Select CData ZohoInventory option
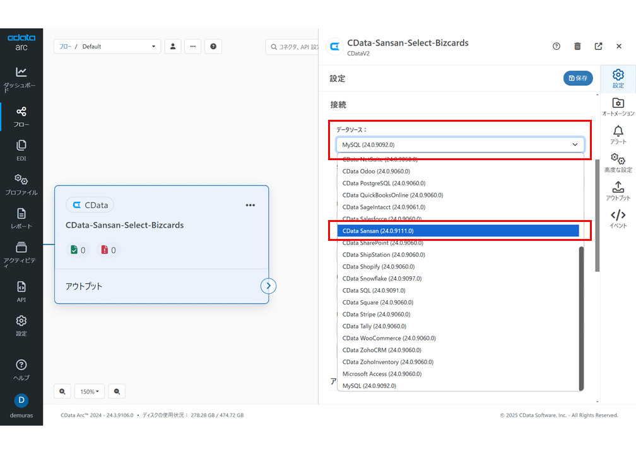The height and width of the screenshot is (454, 636). click(458, 362)
